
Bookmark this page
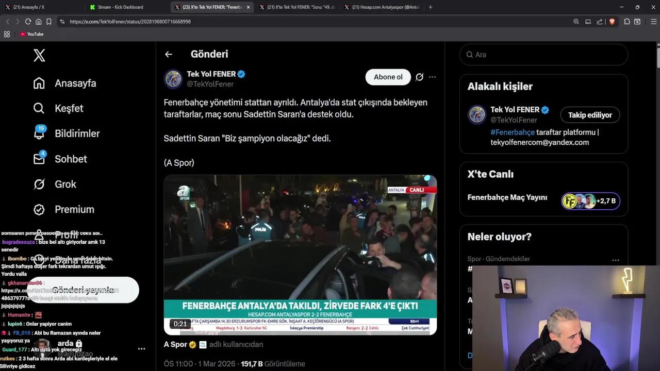tap(48, 22)
